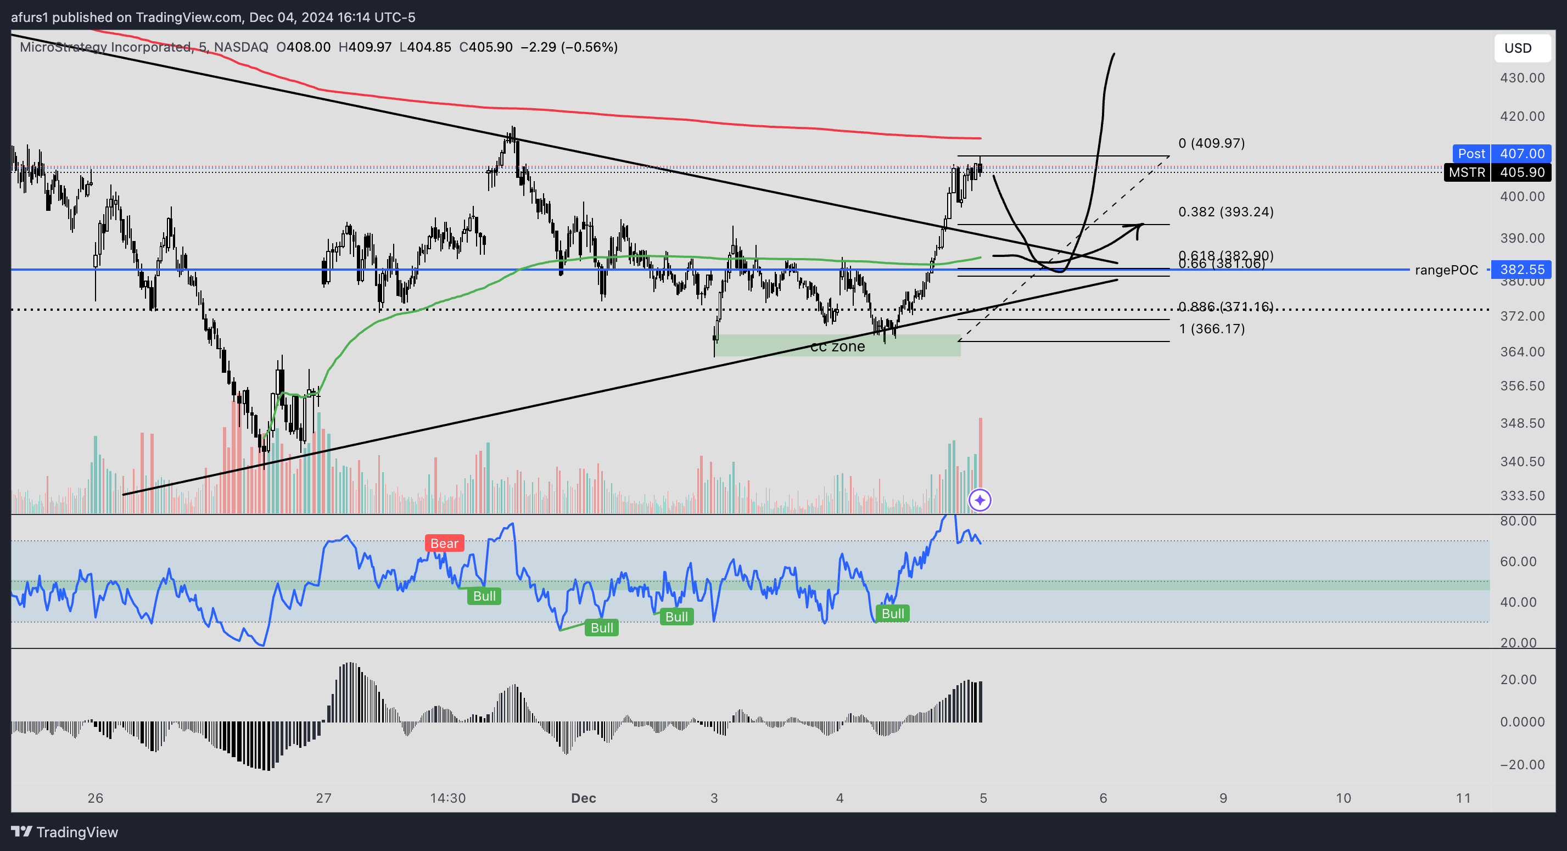Click the 26 date axis label

96,798
